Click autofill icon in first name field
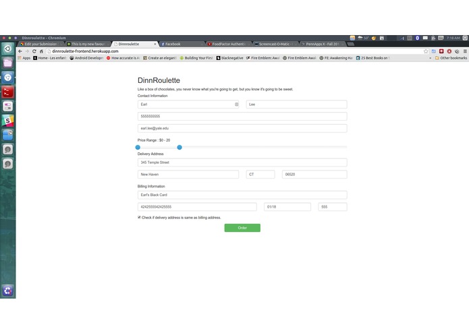The height and width of the screenshot is (333, 469). coord(237,104)
